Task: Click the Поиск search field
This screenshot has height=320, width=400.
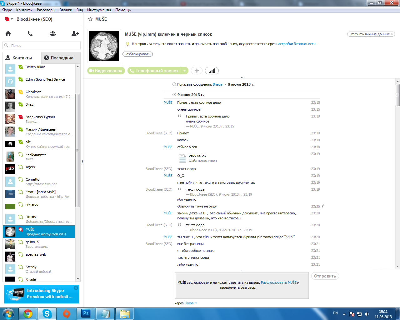Action: point(42,46)
